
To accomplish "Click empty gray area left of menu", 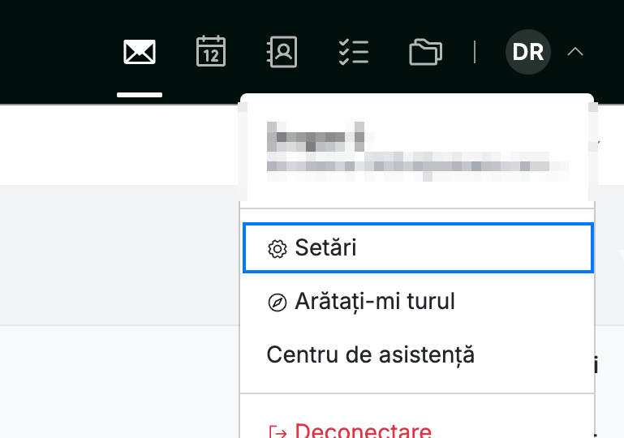I will [119, 255].
